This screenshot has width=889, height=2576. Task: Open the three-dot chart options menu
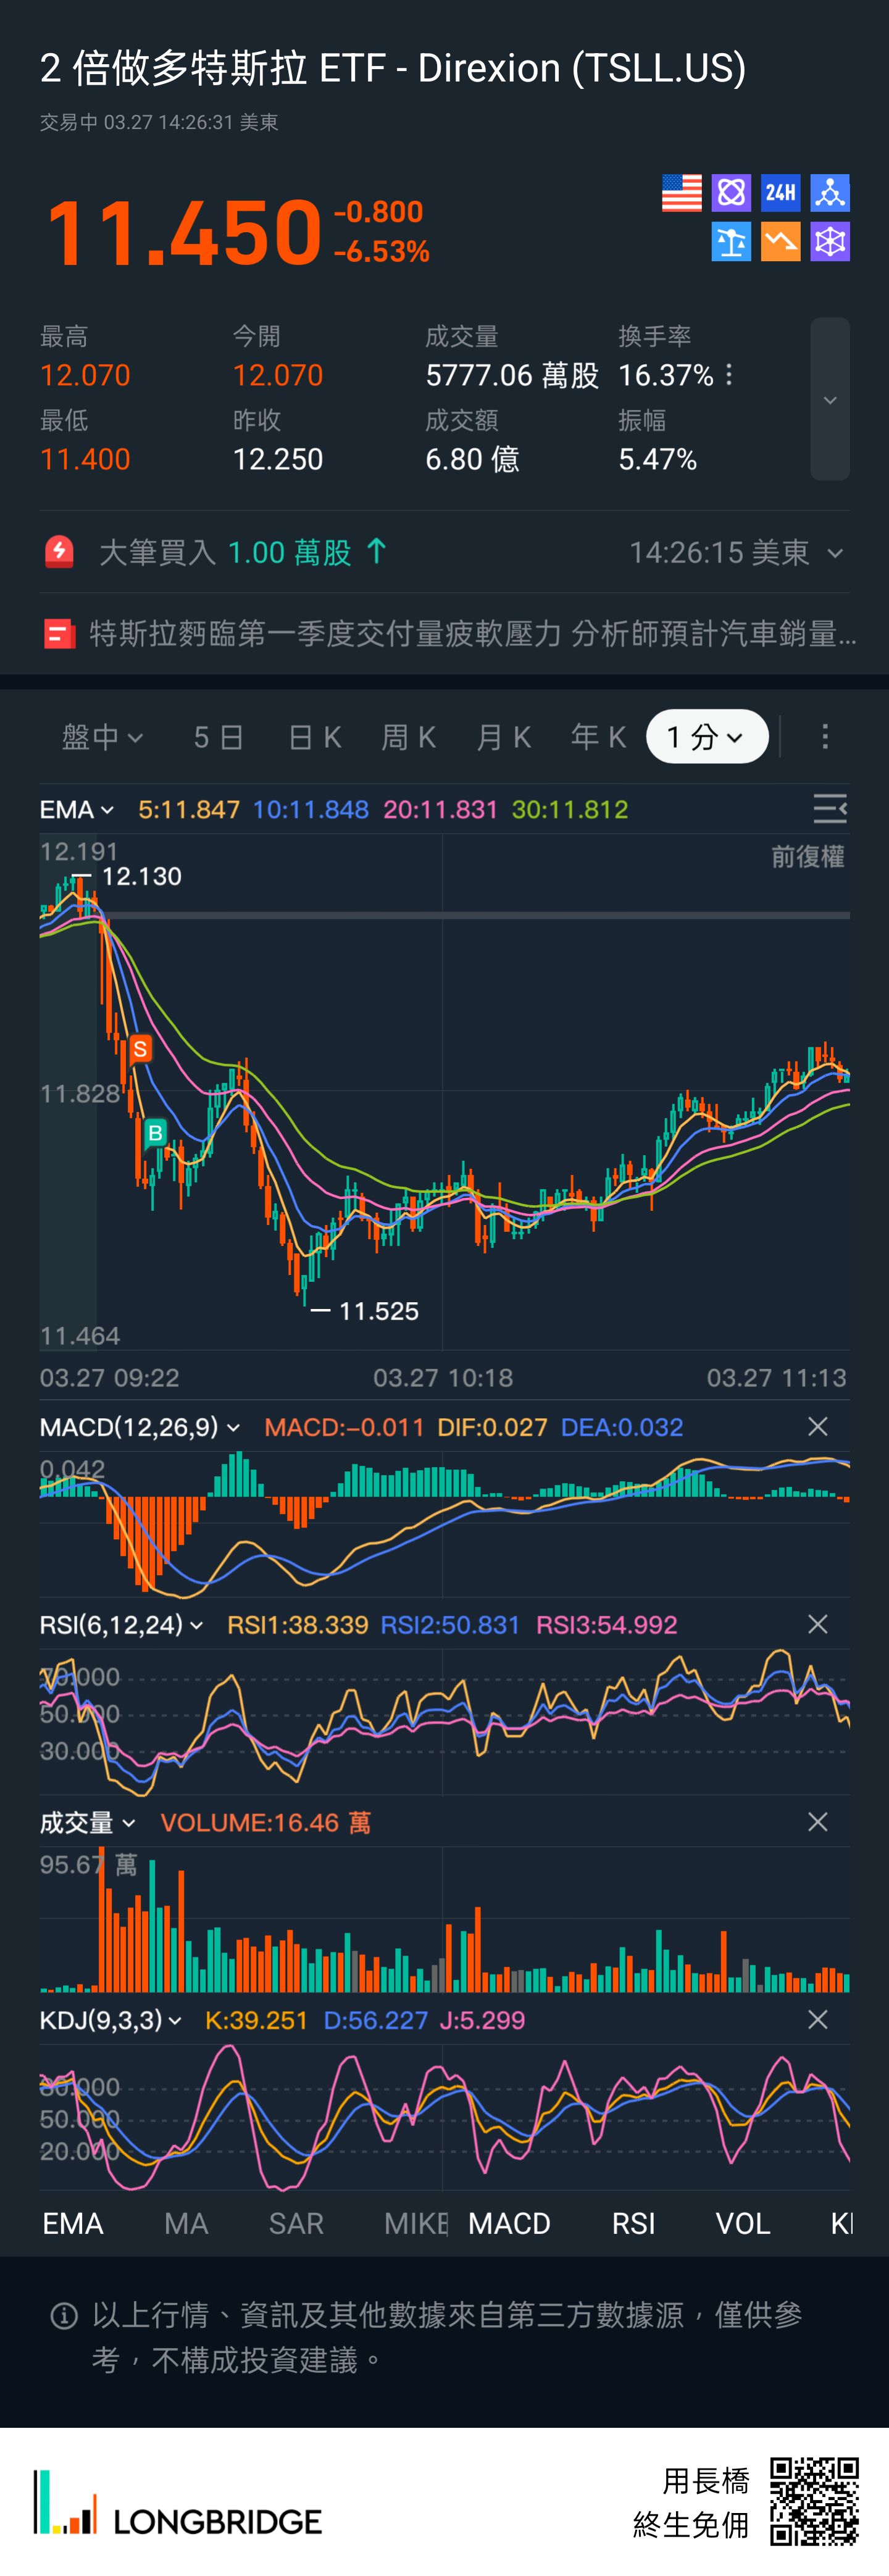[x=824, y=737]
